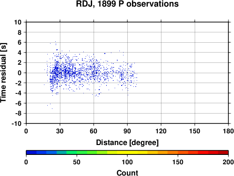234x176 pixels.
Task: Click the colorbar tick label 200
Action: 228,162
